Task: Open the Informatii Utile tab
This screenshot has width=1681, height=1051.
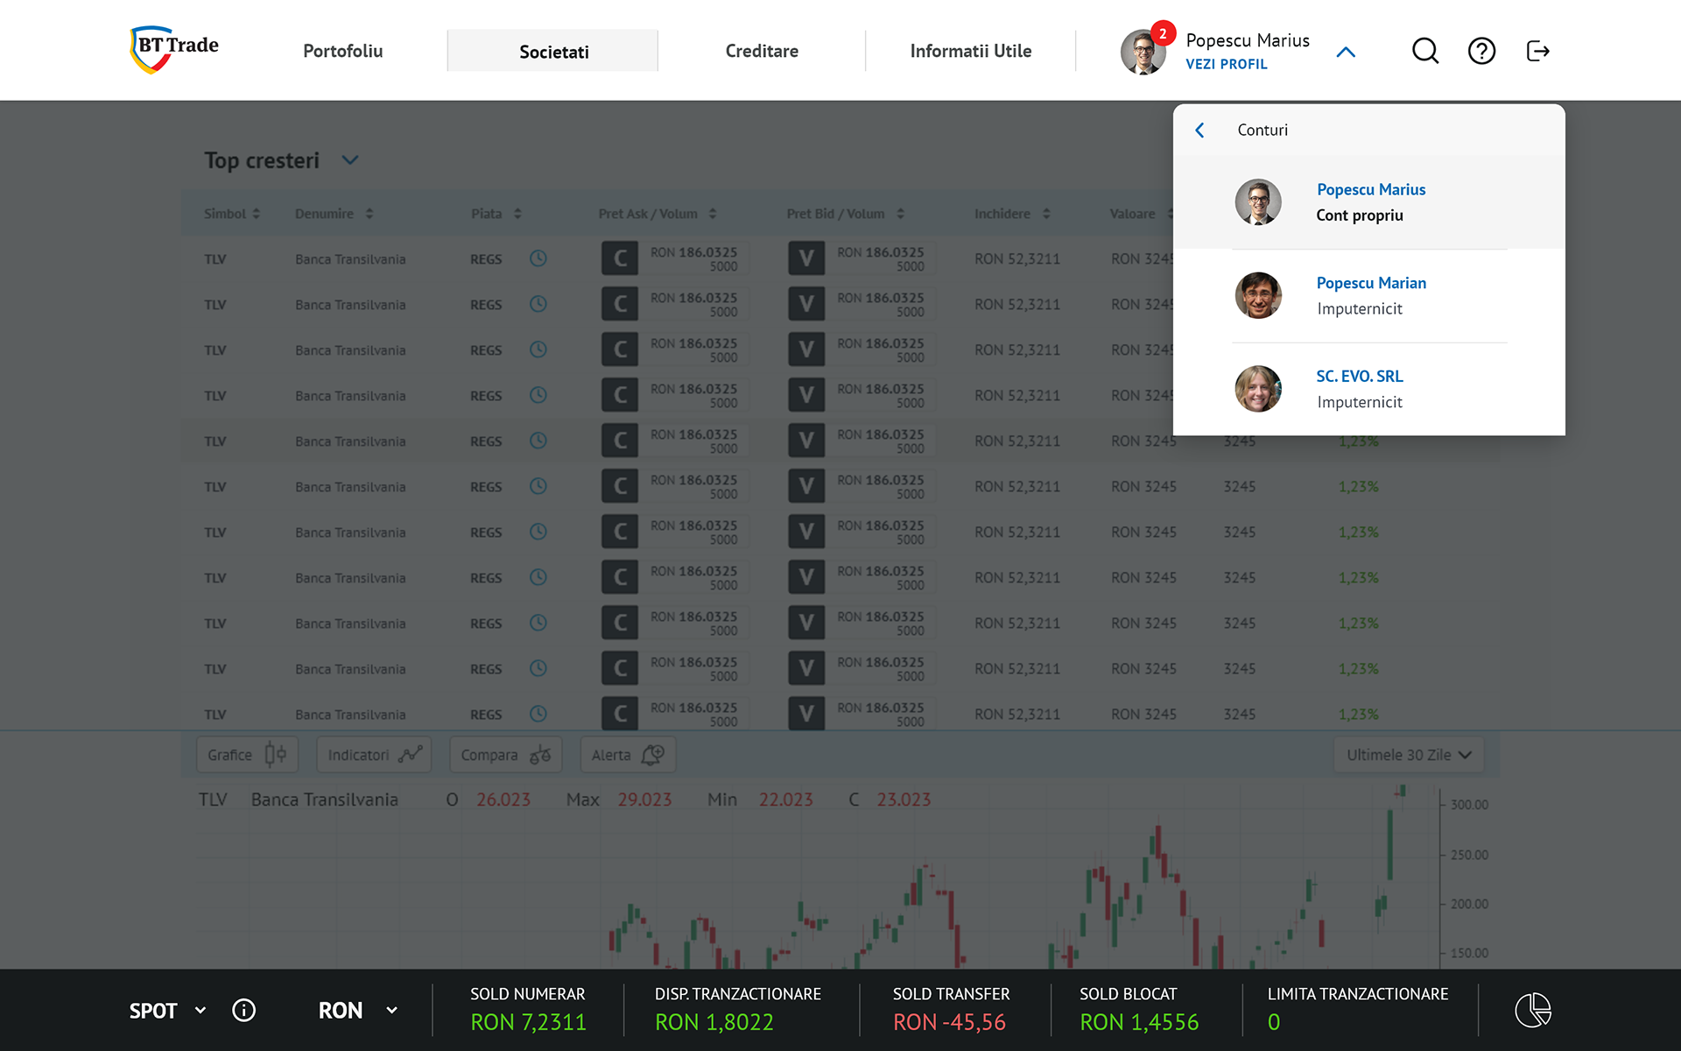Action: coord(971,51)
